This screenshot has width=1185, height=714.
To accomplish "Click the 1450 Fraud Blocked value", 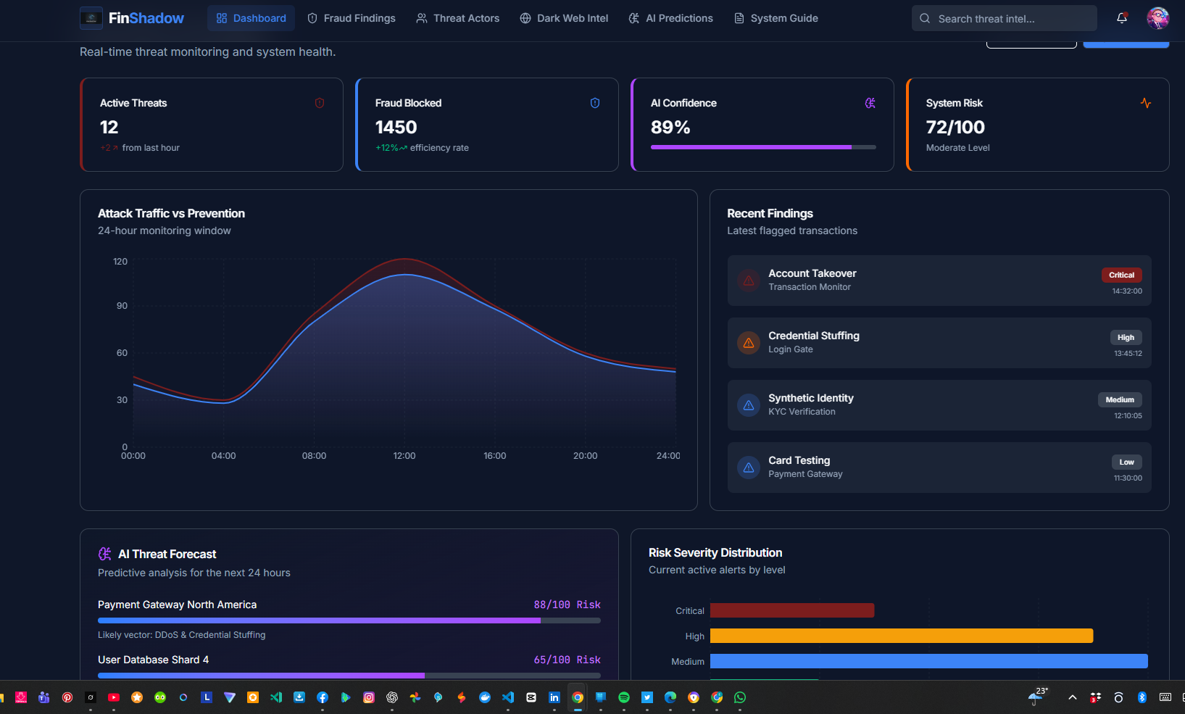I will point(396,127).
